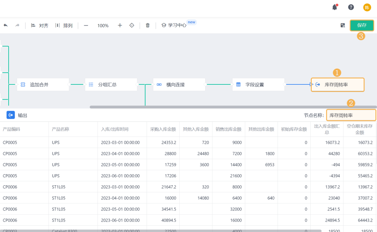The width and height of the screenshot is (377, 232).
Task: Zoom out with the minus button
Action: click(86, 25)
